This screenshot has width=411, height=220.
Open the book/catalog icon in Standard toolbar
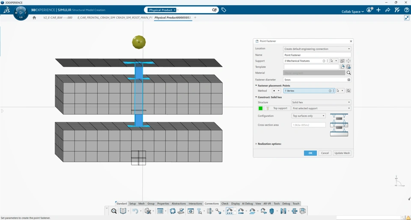[x=123, y=211]
